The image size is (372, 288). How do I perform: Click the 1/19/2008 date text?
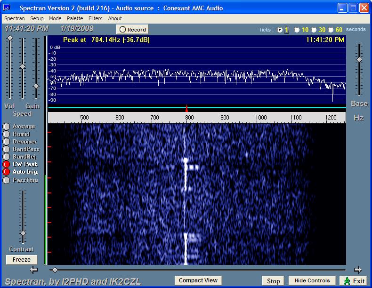[77, 29]
